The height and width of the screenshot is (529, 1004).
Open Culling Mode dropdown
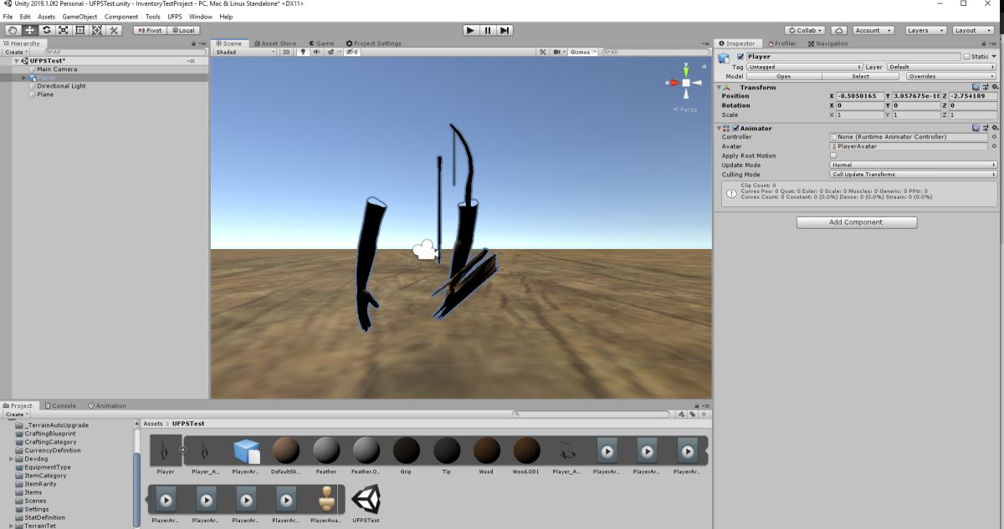[x=914, y=174]
